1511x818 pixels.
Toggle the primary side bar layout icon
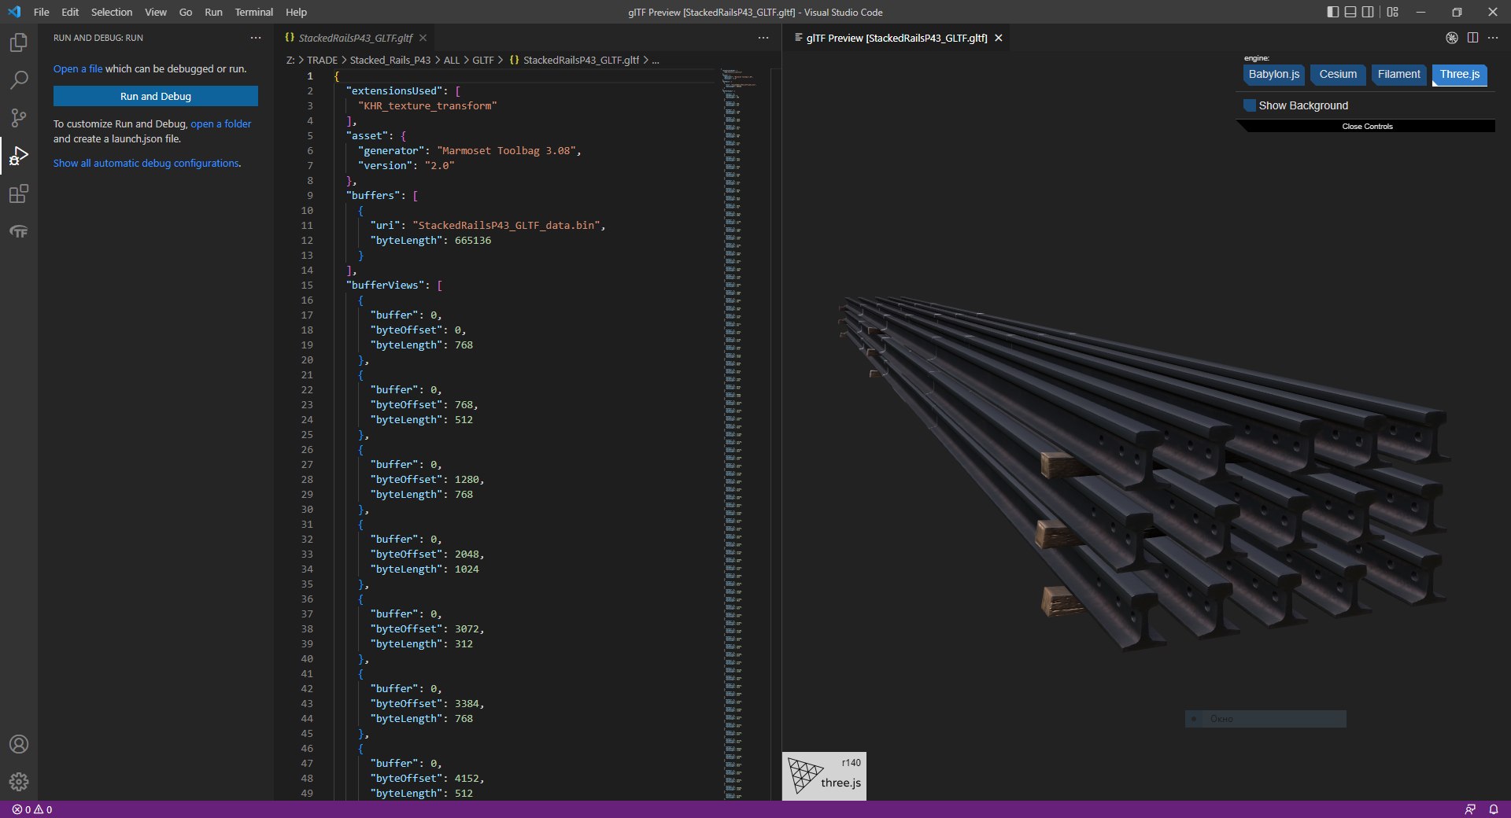coord(1332,12)
